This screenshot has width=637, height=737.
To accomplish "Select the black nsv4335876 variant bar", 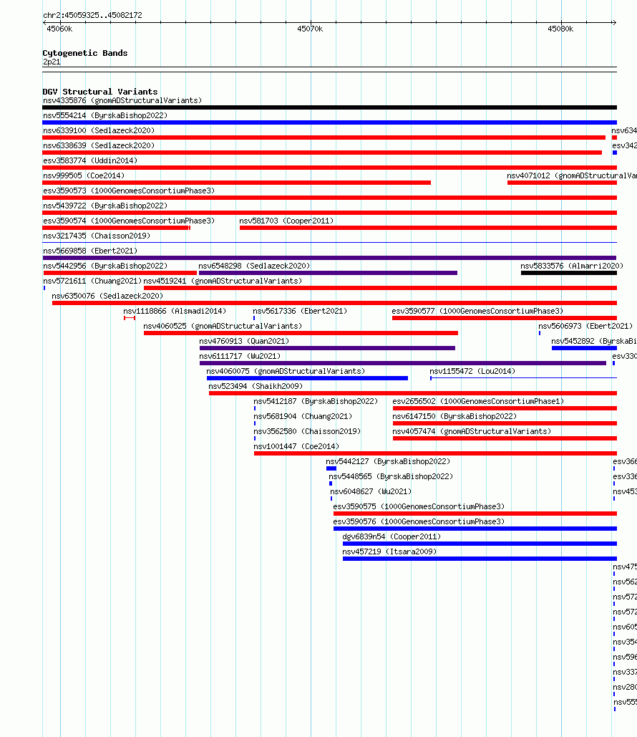I will pos(329,107).
